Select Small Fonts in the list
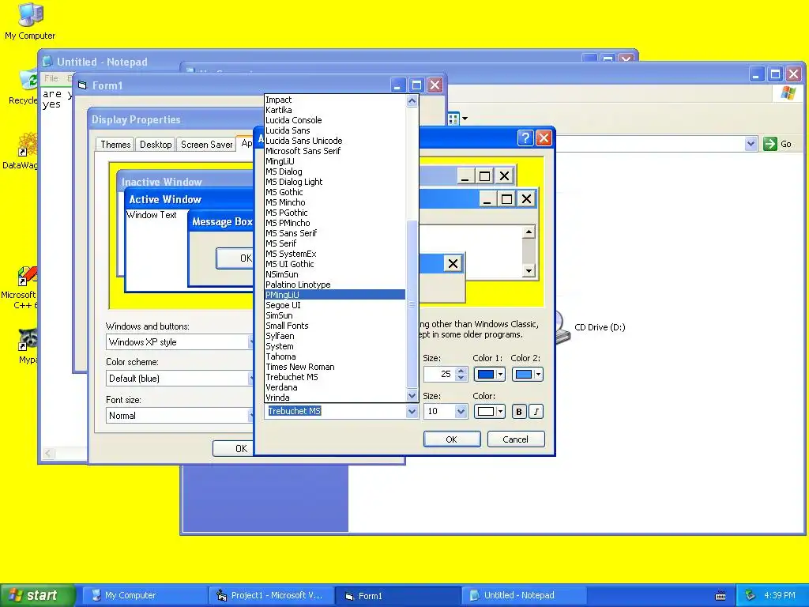The width and height of the screenshot is (809, 607). [335, 326]
